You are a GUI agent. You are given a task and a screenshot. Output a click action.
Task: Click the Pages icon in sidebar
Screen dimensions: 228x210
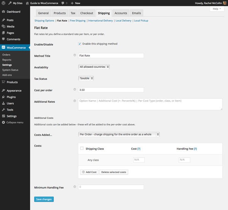3,33
